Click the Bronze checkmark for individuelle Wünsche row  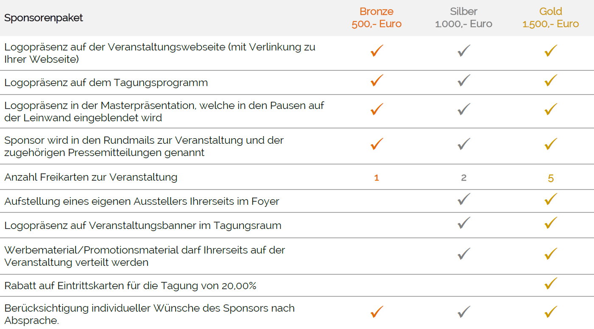coord(377,312)
